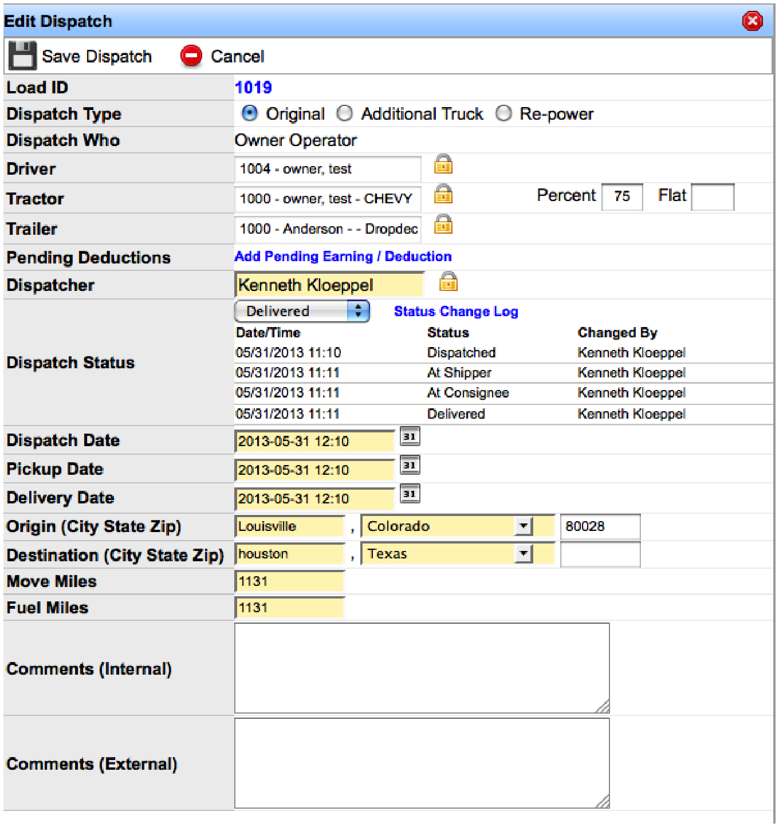This screenshot has width=779, height=827.
Task: Click the Pickup Date text field
Action: pyautogui.click(x=314, y=470)
